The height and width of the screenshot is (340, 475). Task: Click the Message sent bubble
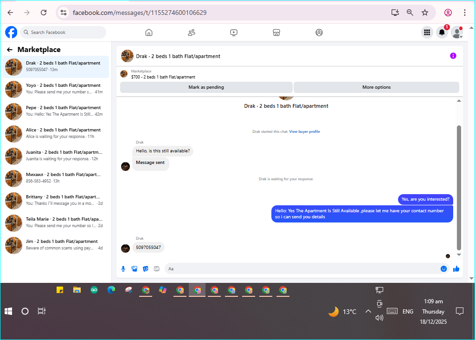pyautogui.click(x=150, y=163)
